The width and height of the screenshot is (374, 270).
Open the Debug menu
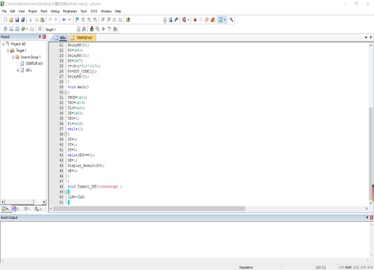(55, 11)
